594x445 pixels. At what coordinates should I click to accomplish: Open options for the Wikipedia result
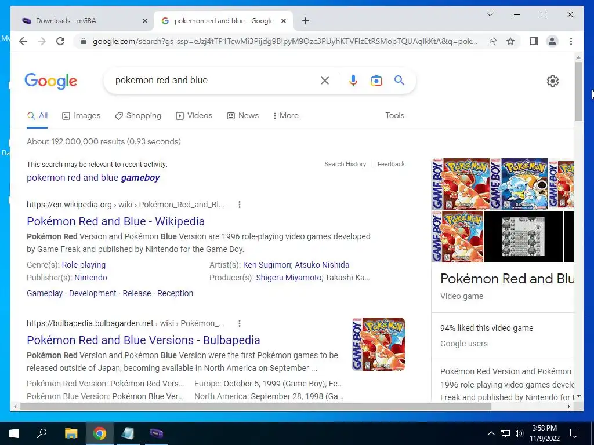240,205
